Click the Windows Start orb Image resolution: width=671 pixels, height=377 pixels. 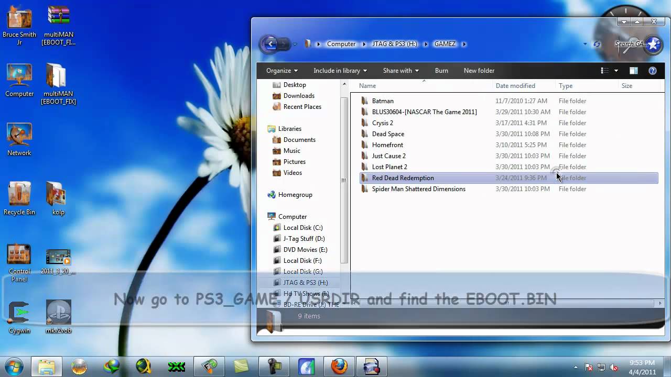coord(13,365)
